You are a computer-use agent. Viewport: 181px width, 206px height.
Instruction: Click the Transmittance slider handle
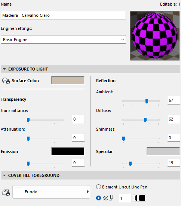tap(28, 120)
